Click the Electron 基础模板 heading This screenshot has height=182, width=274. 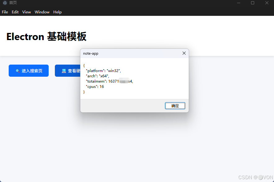(46, 37)
